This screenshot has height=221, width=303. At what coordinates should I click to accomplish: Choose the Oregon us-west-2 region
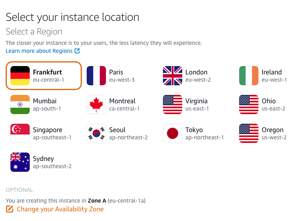pos(263,133)
